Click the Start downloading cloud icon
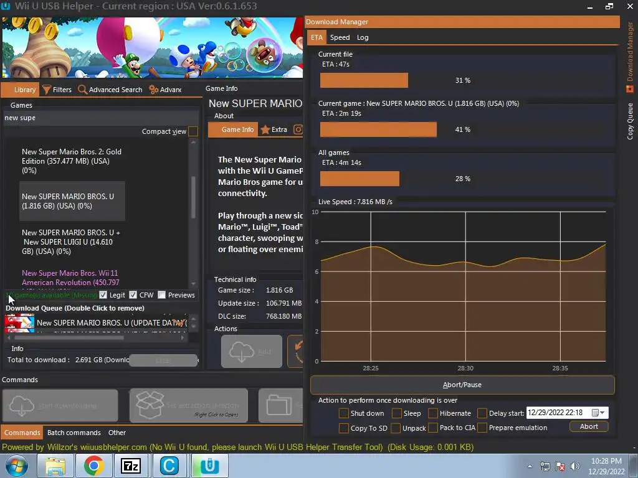Screen dimensions: 638x478 click(x=22, y=405)
